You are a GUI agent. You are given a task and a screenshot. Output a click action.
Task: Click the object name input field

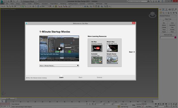coord(167,37)
